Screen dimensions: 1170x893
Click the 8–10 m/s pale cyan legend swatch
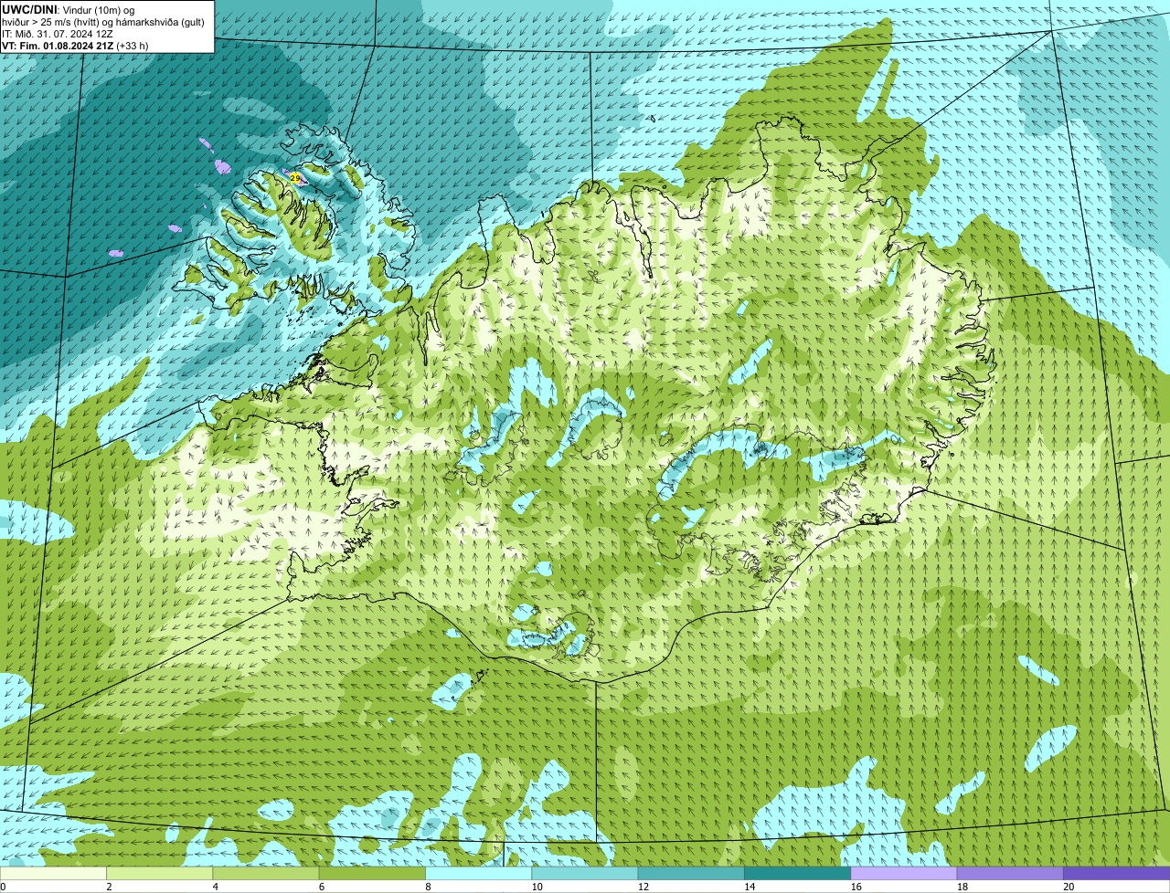tap(478, 873)
